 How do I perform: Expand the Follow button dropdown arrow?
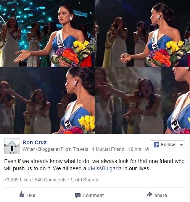[x=181, y=145]
